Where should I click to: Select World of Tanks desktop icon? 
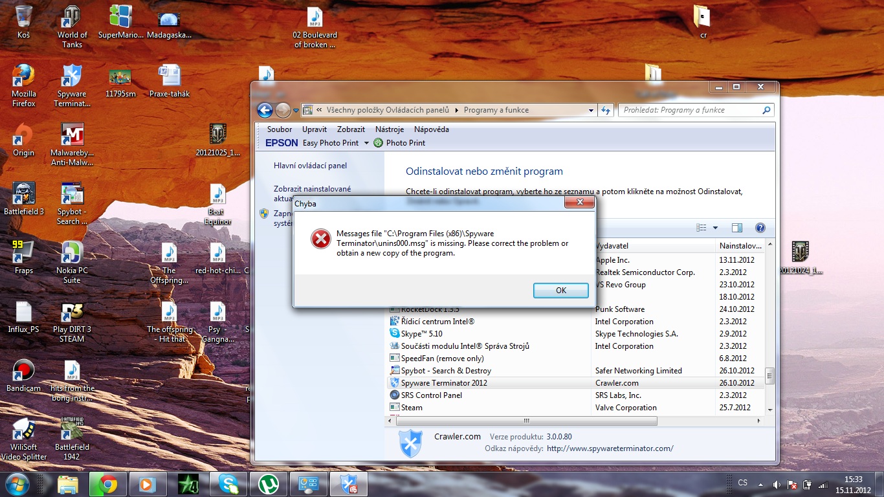[x=72, y=27]
